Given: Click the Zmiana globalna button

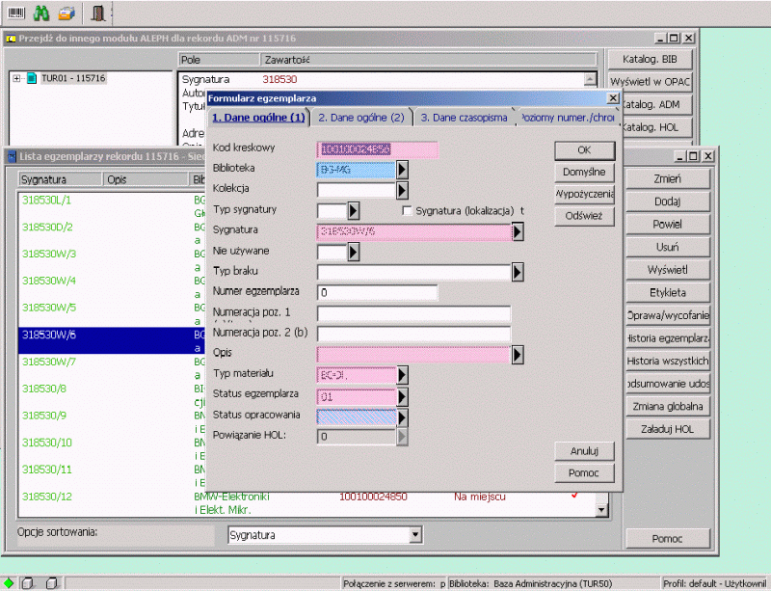Looking at the screenshot, I should click(x=667, y=407).
